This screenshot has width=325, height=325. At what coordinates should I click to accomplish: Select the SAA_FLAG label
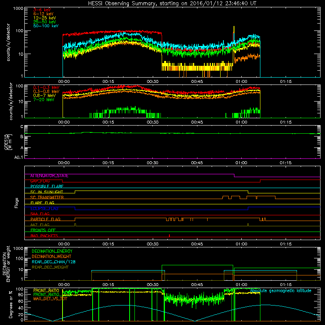click(x=40, y=214)
